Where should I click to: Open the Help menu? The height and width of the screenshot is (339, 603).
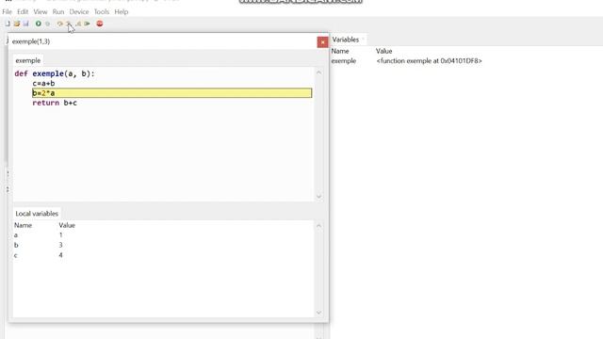[122, 12]
